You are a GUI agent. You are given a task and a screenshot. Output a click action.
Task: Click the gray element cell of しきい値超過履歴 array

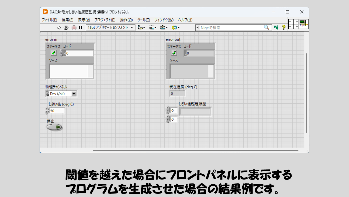pos(195,112)
